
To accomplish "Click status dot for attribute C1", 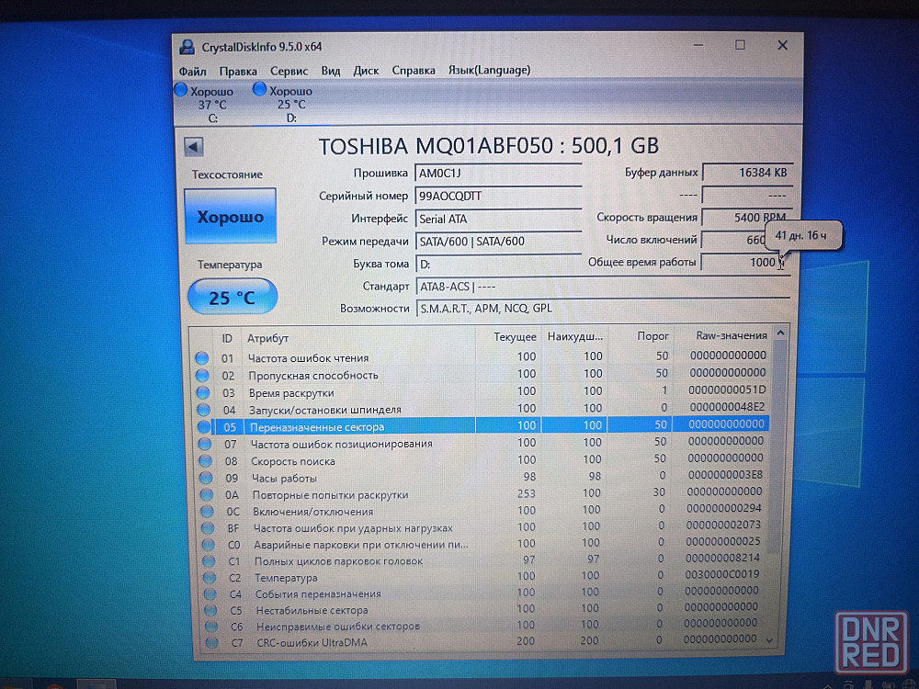I will [210, 560].
